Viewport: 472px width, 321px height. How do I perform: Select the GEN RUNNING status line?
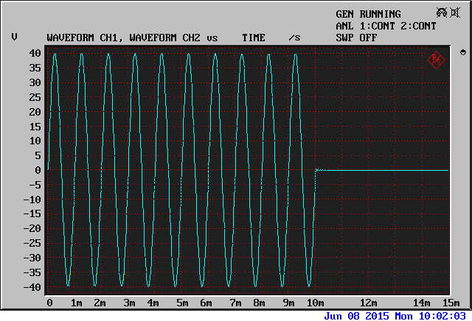point(368,14)
